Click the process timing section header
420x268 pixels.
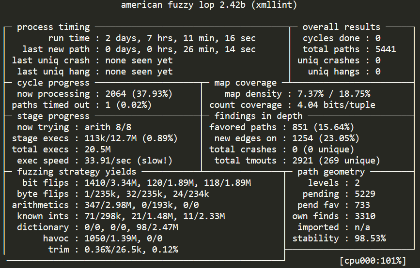(53, 27)
